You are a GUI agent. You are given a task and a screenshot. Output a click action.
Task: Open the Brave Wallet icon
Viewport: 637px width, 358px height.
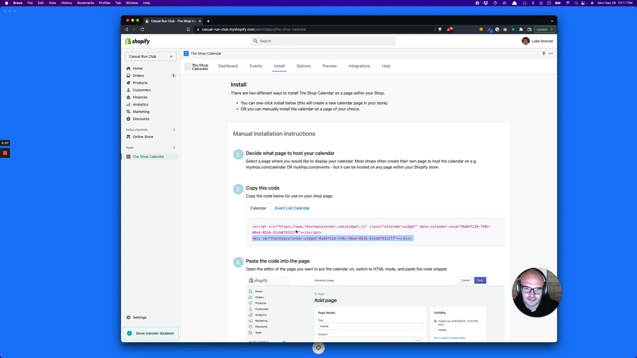[530, 29]
